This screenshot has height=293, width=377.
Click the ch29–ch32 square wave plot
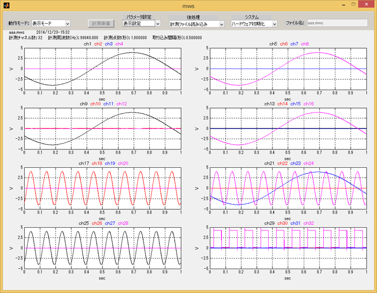pyautogui.click(x=288, y=248)
